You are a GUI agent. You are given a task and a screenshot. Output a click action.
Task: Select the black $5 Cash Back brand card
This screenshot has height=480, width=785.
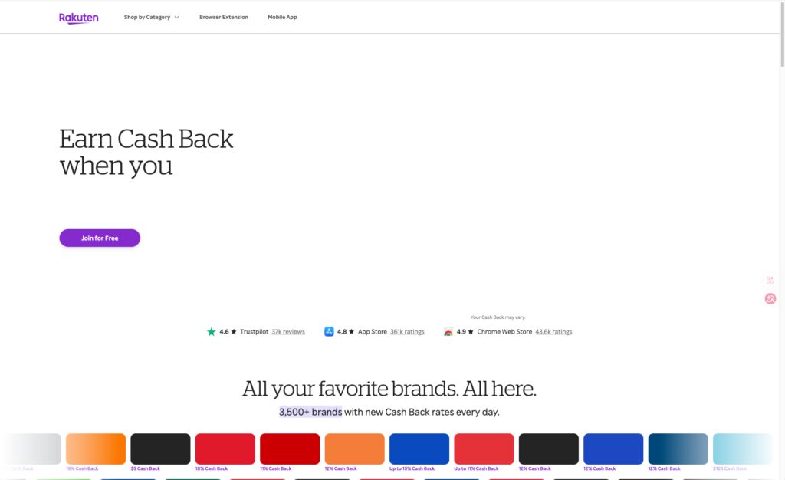point(160,449)
